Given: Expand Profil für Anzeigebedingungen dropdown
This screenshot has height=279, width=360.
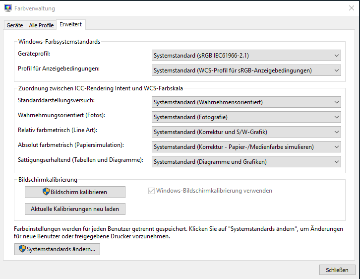Looking at the screenshot, I should [246, 70].
